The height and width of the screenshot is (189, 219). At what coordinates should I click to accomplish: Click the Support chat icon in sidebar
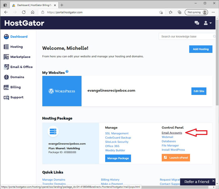pos(6,98)
